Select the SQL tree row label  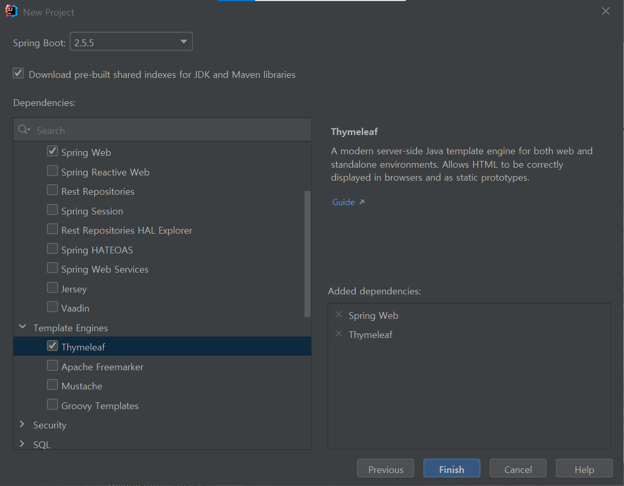(x=42, y=445)
